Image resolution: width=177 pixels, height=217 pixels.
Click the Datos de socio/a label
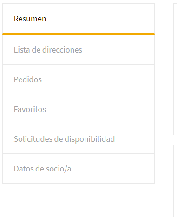click(x=42, y=169)
